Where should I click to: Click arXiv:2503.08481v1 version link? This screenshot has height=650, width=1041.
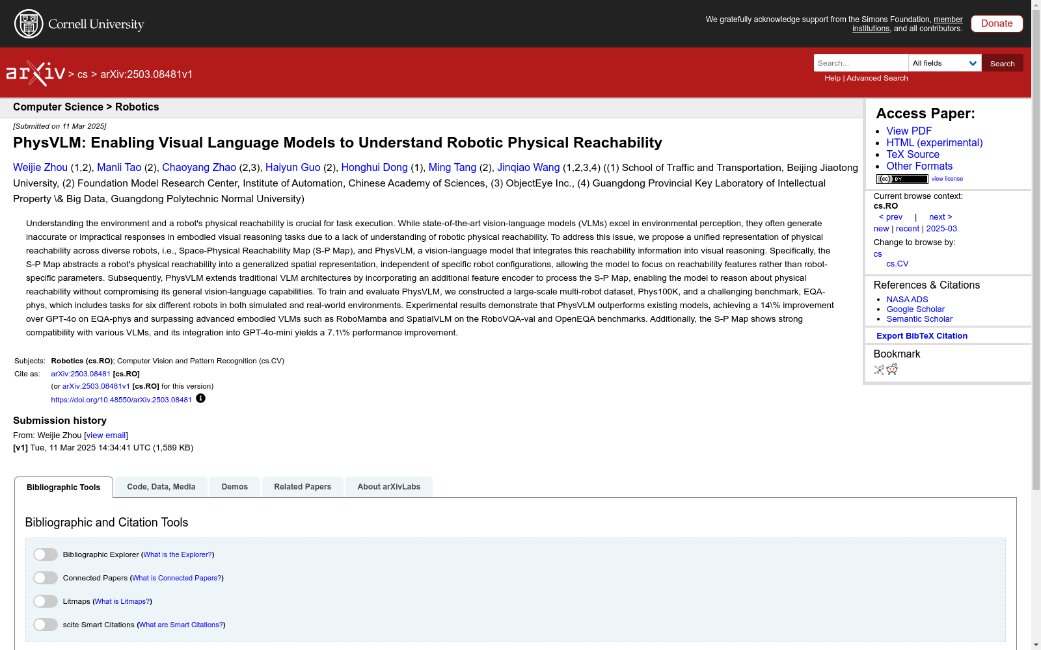96,386
